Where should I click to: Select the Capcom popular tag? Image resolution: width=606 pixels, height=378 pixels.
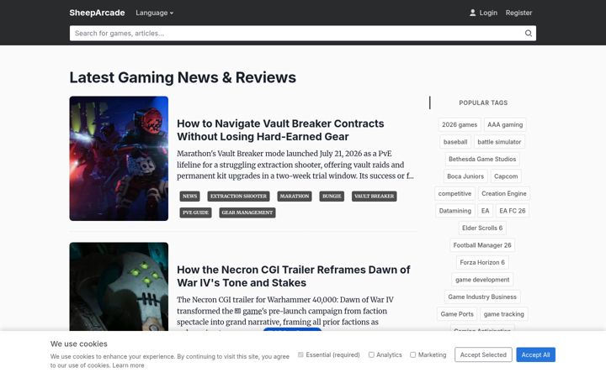click(x=506, y=176)
